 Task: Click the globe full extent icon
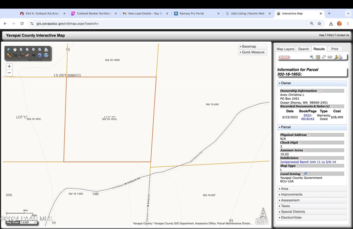pyautogui.click(x=9, y=50)
